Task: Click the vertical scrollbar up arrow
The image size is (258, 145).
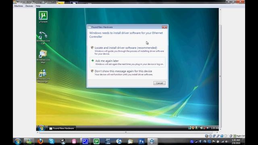Action: [x=221, y=10]
